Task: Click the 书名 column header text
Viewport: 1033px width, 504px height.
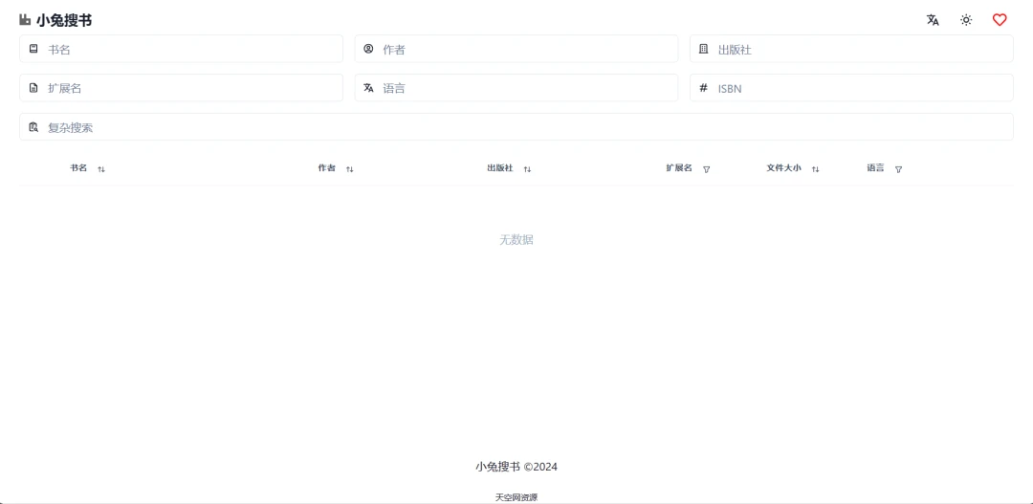Action: tap(78, 168)
